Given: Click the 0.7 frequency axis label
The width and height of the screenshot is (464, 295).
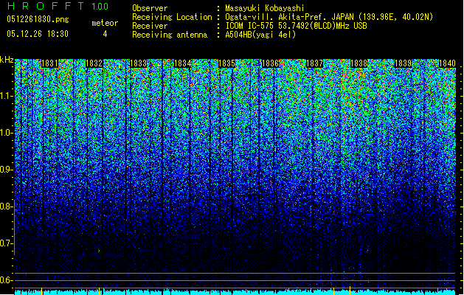Looking at the screenshot, I should (x=7, y=243).
